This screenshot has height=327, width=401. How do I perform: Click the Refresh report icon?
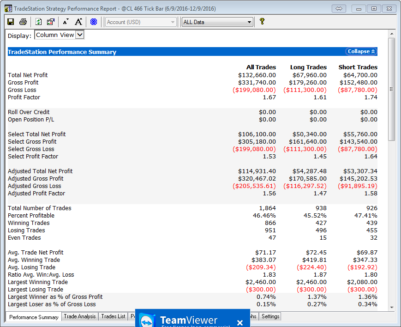tap(39, 22)
